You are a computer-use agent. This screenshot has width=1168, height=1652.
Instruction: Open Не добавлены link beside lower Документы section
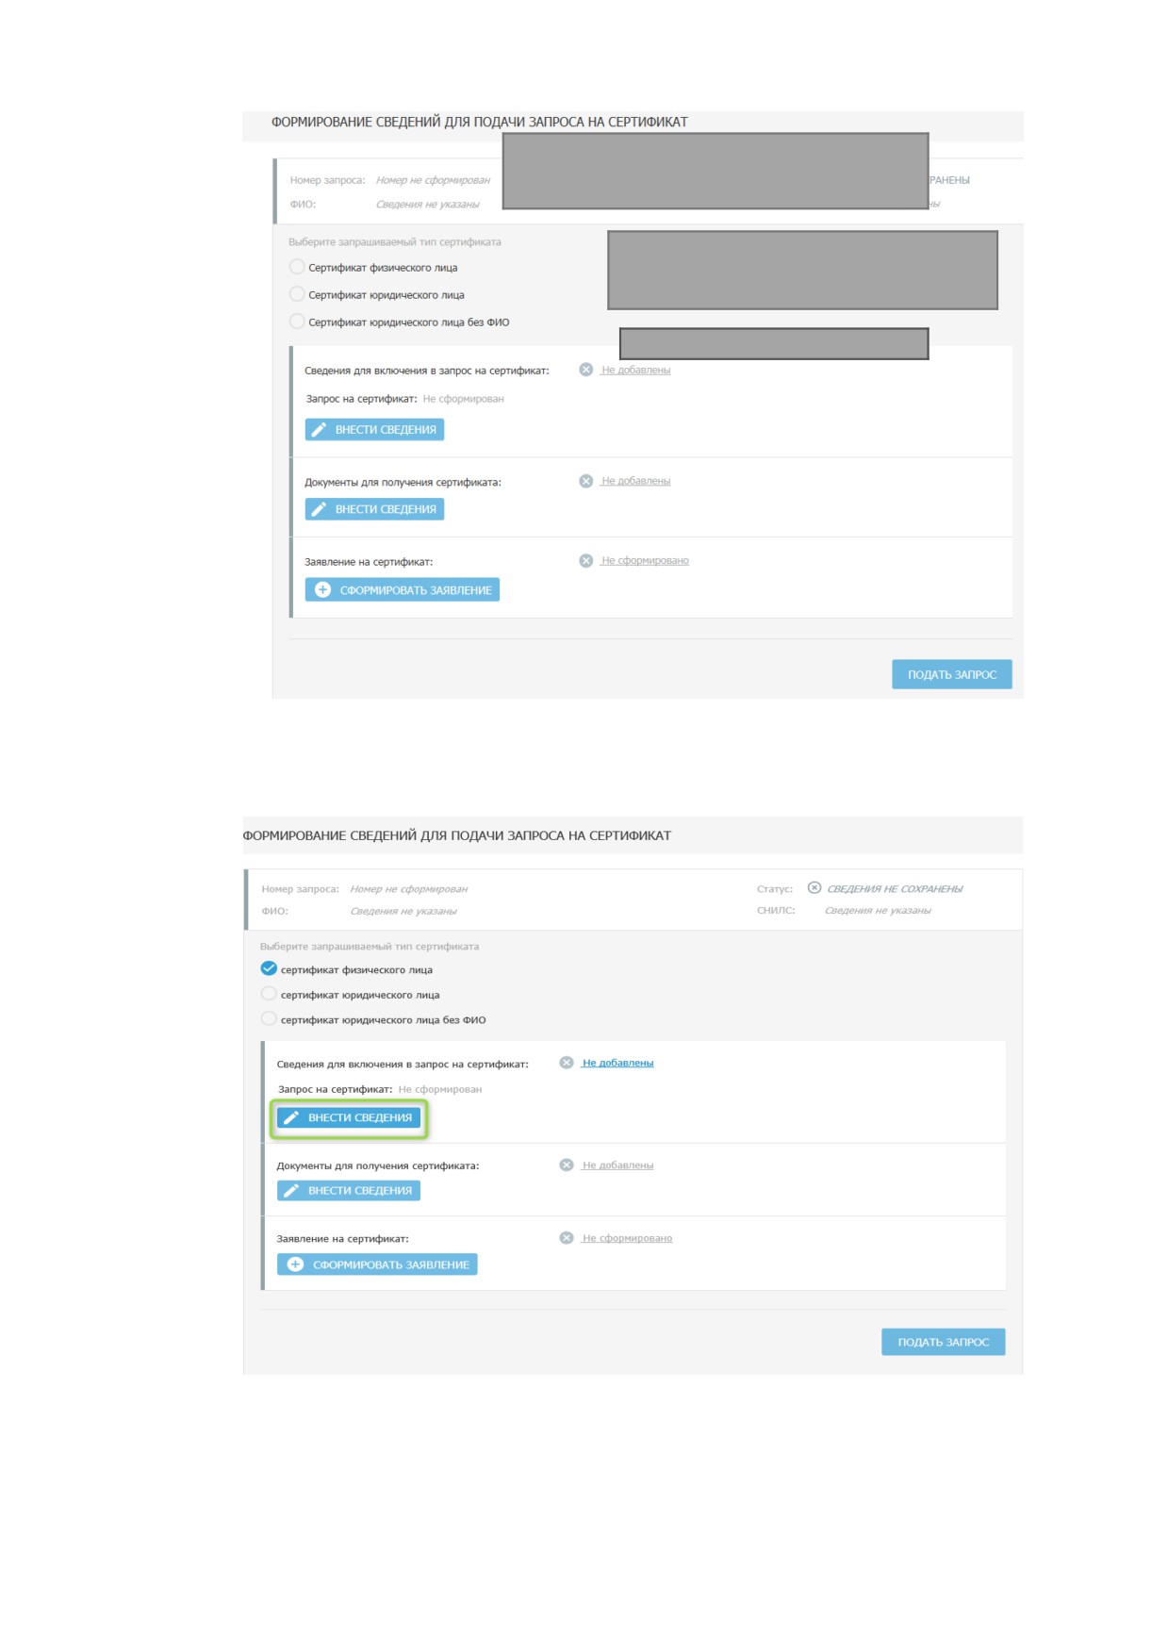617,1165
